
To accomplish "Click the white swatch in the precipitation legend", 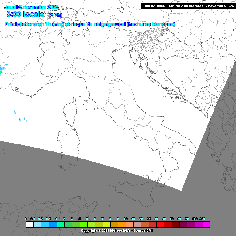I will point(30,225).
